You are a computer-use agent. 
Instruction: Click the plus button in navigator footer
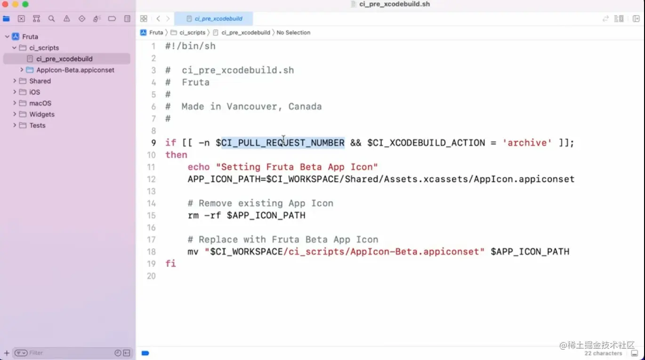pos(7,353)
